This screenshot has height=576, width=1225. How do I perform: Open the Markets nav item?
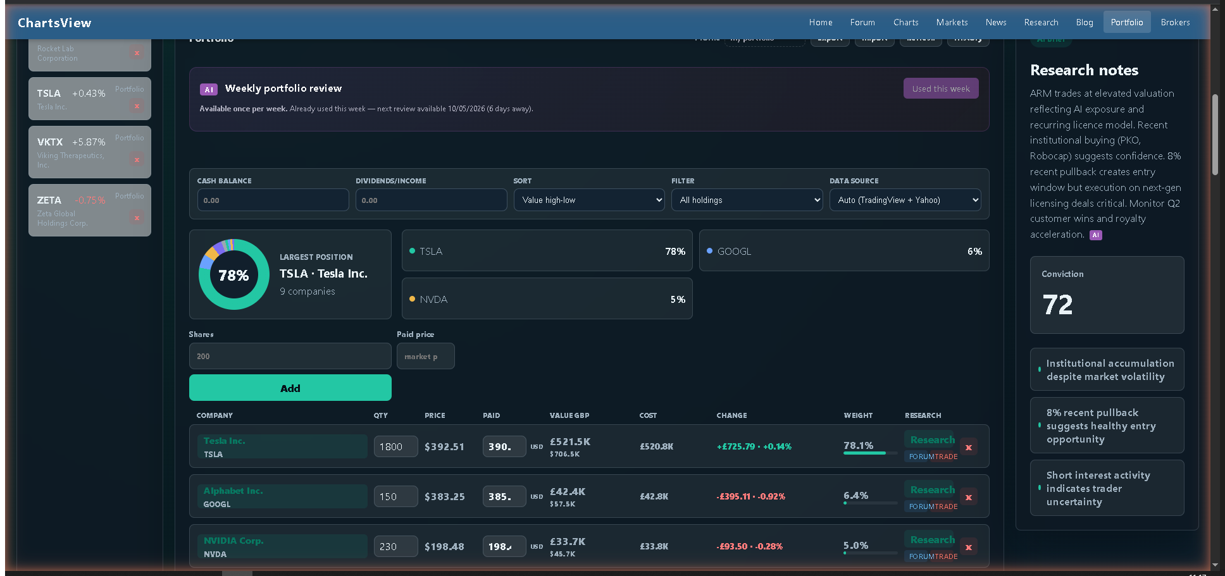952,22
